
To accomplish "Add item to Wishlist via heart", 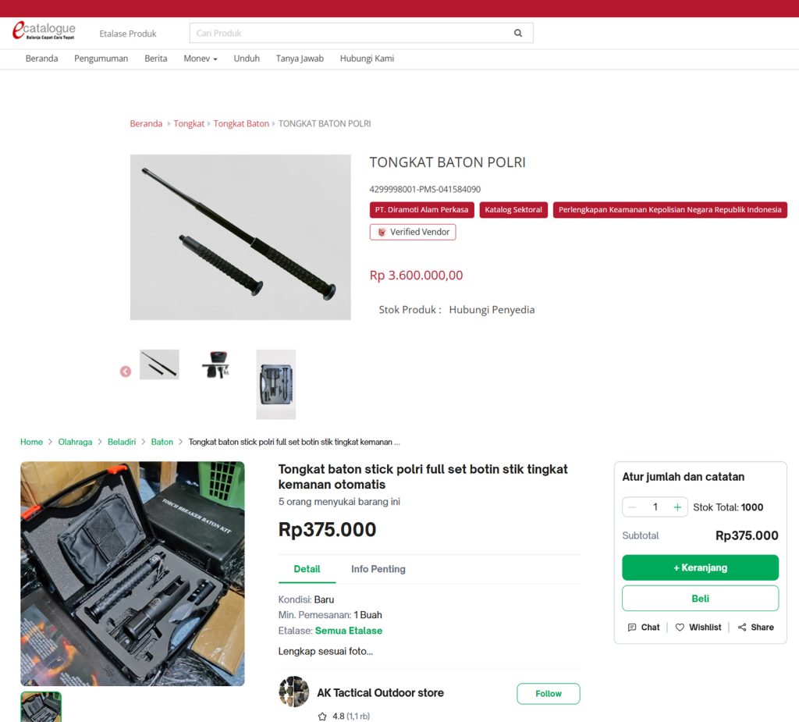I will tap(680, 628).
